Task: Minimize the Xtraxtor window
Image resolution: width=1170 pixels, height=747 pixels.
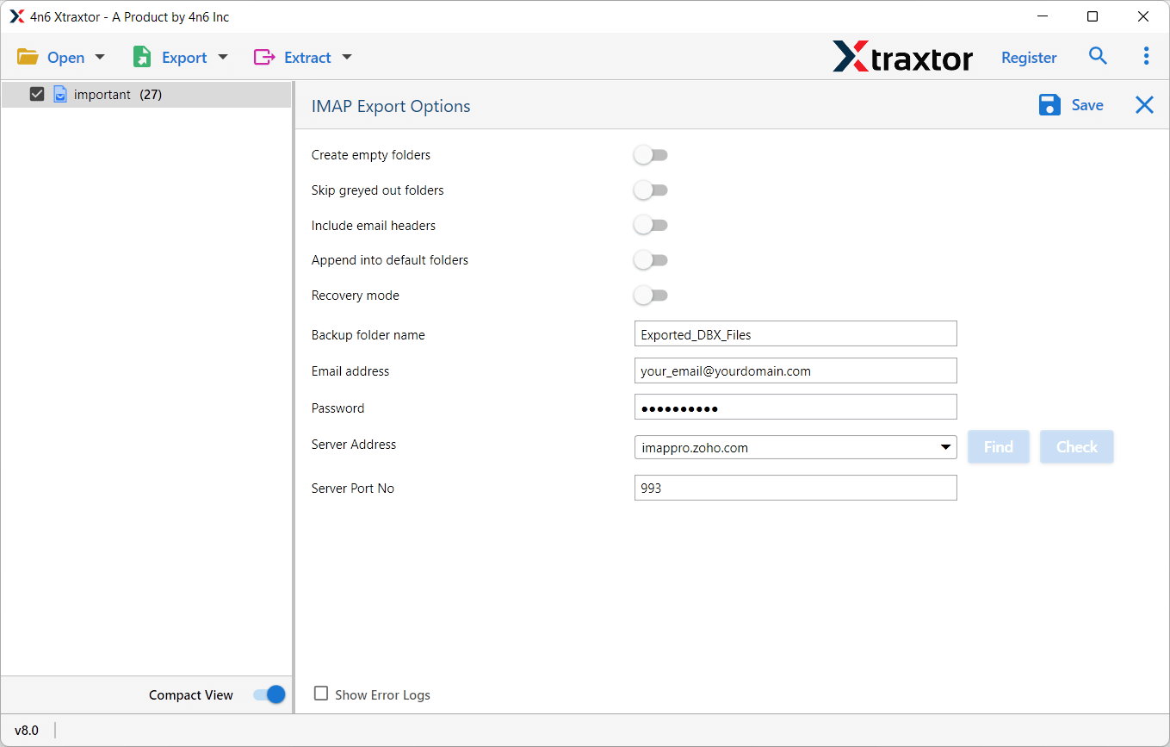Action: coord(1041,16)
